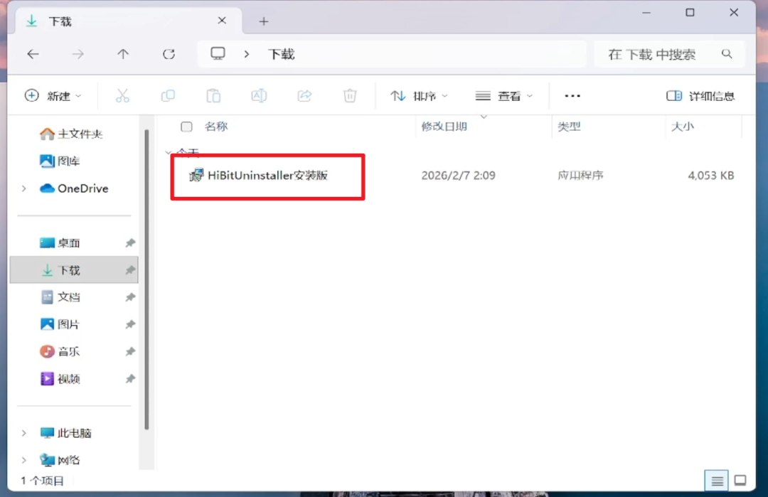
Task: Open 视频 in sidebar
Action: point(59,378)
